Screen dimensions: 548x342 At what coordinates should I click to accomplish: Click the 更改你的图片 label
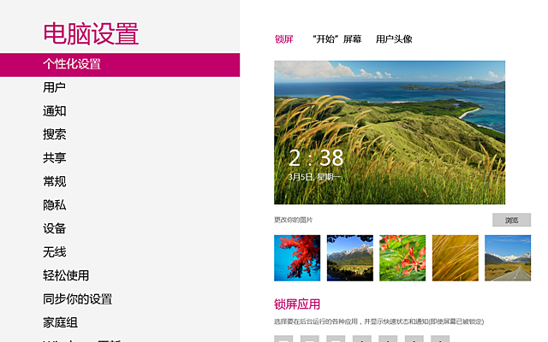click(293, 220)
